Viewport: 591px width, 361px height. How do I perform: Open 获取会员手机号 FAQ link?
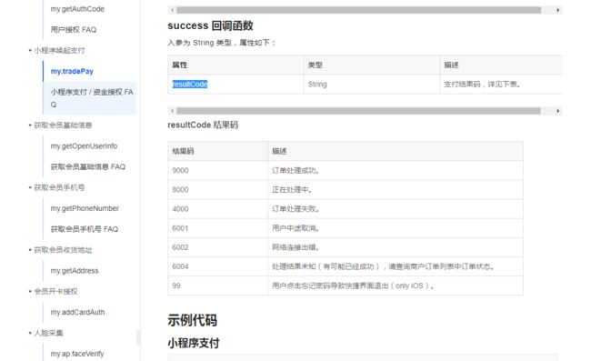pos(85,229)
